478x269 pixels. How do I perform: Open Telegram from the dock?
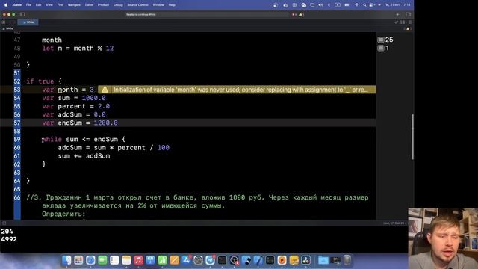pyautogui.click(x=210, y=260)
